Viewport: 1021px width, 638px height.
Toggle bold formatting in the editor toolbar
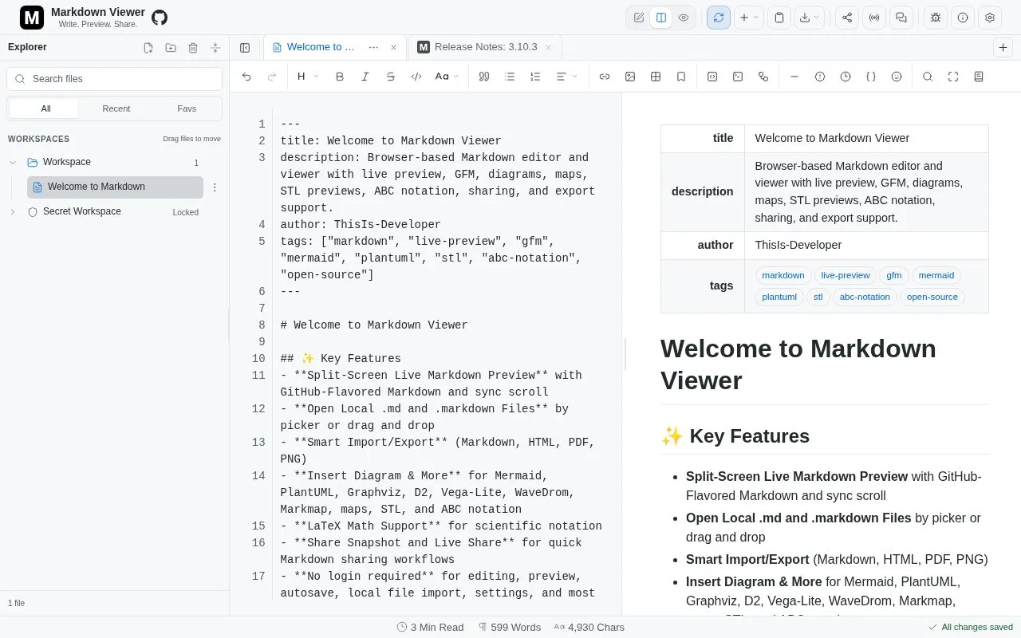(x=340, y=77)
